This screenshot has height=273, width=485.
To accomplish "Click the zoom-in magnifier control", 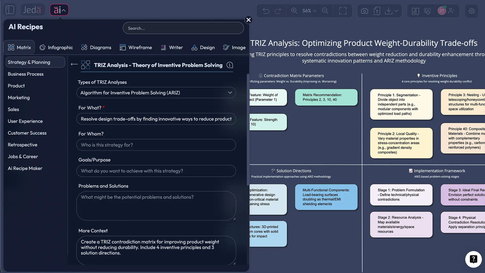I will point(294,11).
